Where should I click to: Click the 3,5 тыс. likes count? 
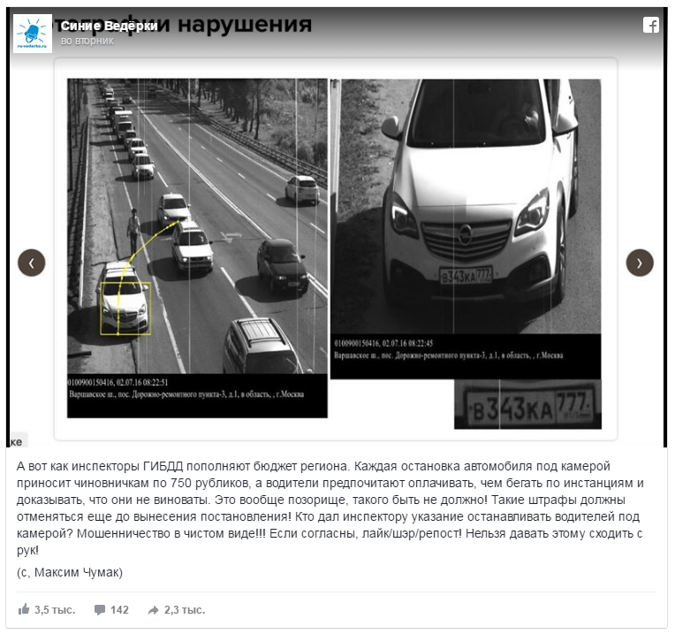[x=55, y=610]
